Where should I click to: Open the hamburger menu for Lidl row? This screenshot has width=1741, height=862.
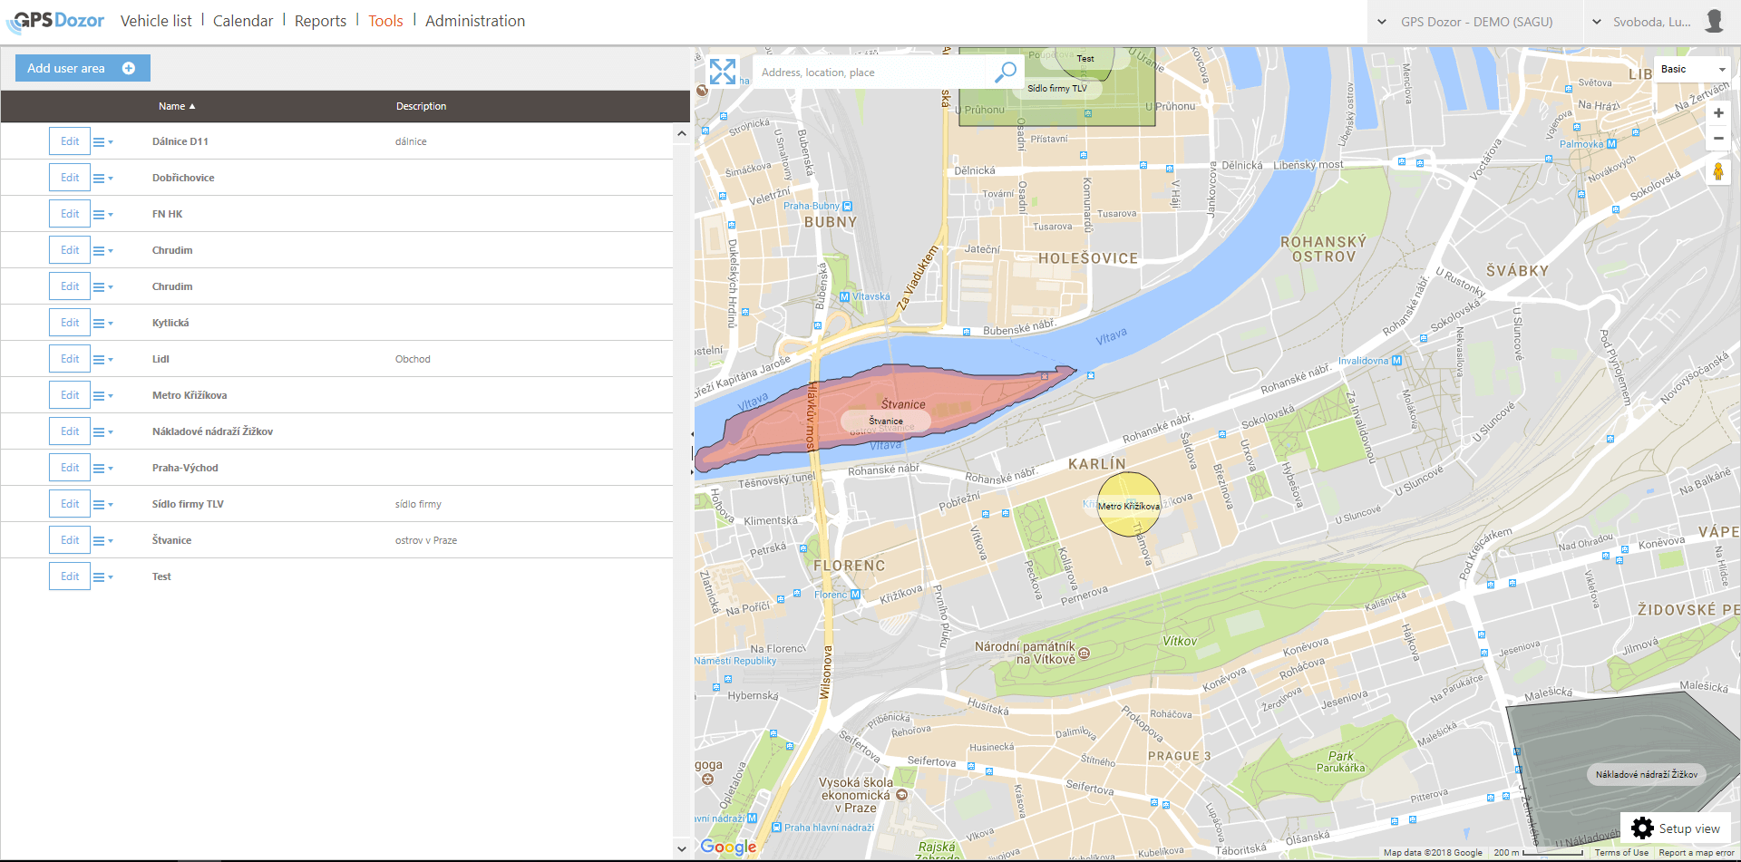click(x=102, y=360)
